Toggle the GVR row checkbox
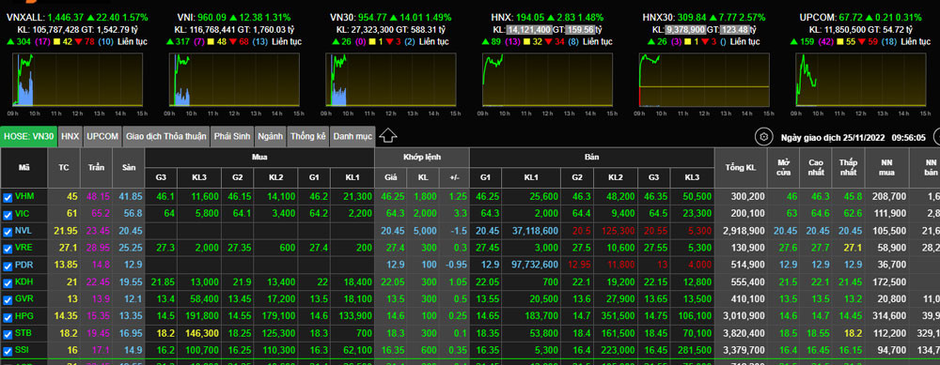This screenshot has height=365, width=940. (8, 300)
